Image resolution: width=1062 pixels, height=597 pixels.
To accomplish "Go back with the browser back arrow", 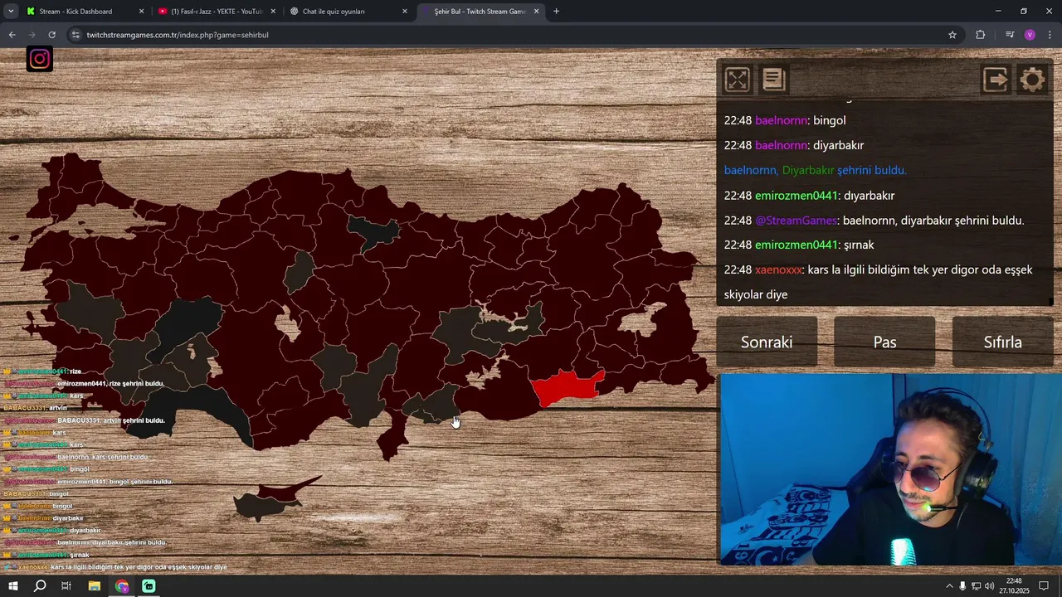I will tap(12, 35).
